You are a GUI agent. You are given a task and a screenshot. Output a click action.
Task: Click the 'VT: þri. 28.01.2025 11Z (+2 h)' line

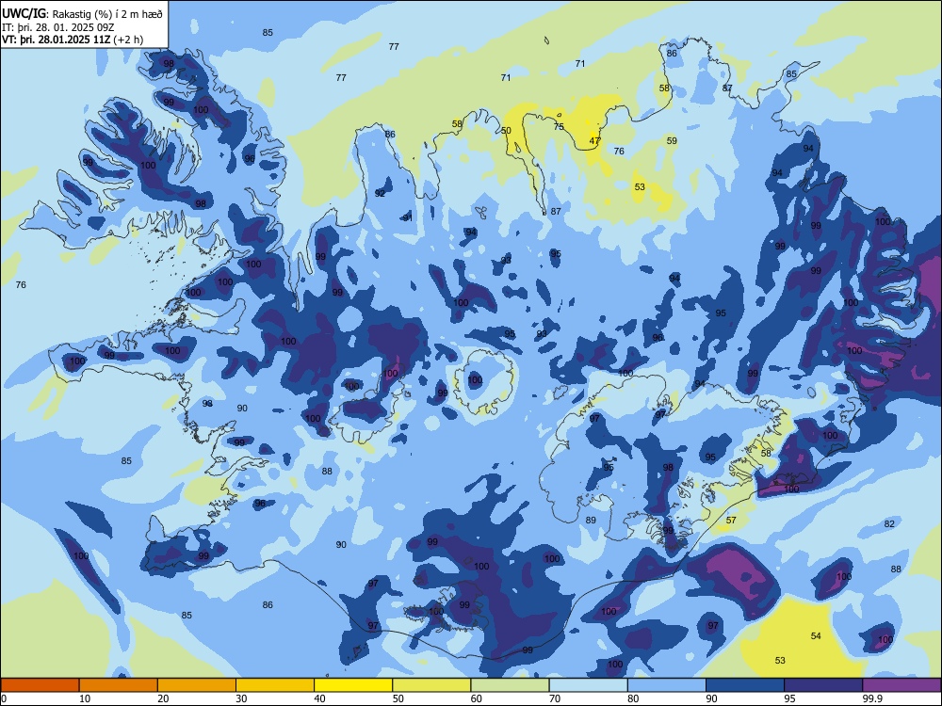click(73, 40)
